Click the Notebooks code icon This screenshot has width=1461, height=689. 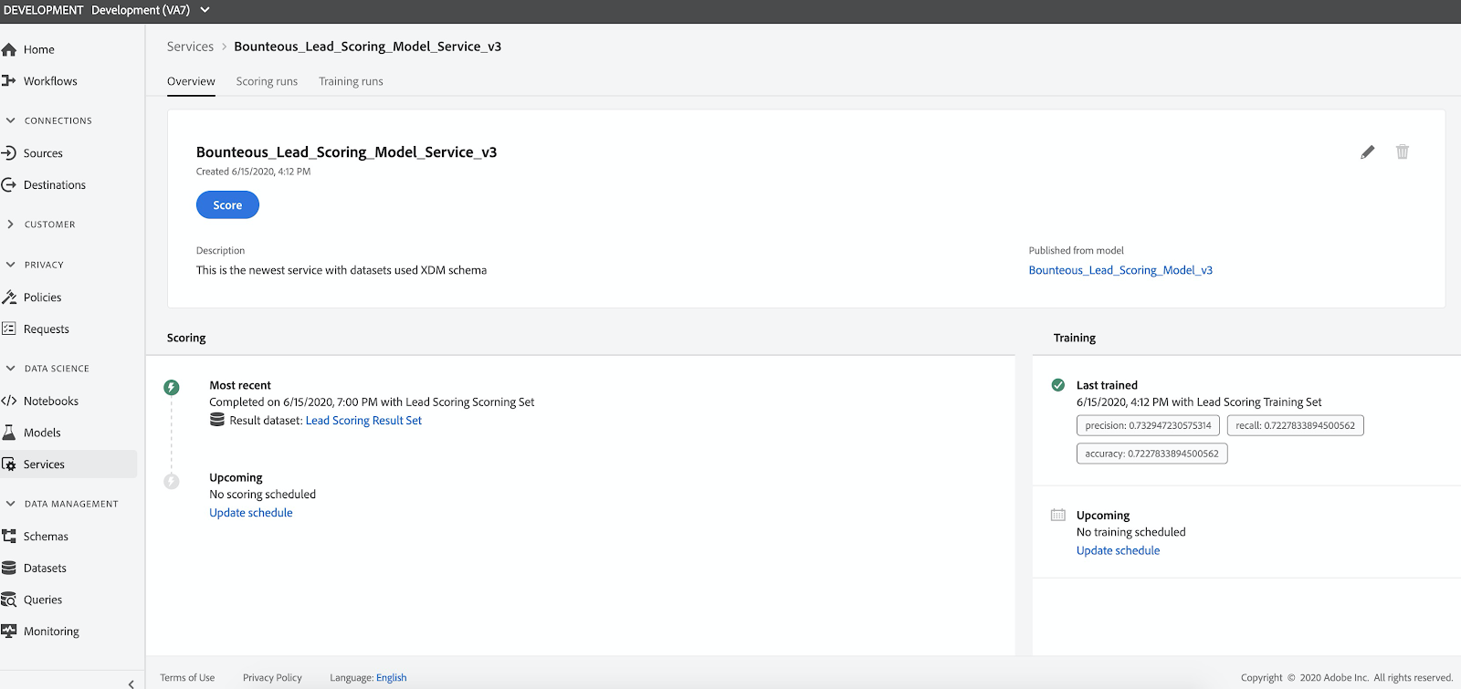click(x=9, y=401)
